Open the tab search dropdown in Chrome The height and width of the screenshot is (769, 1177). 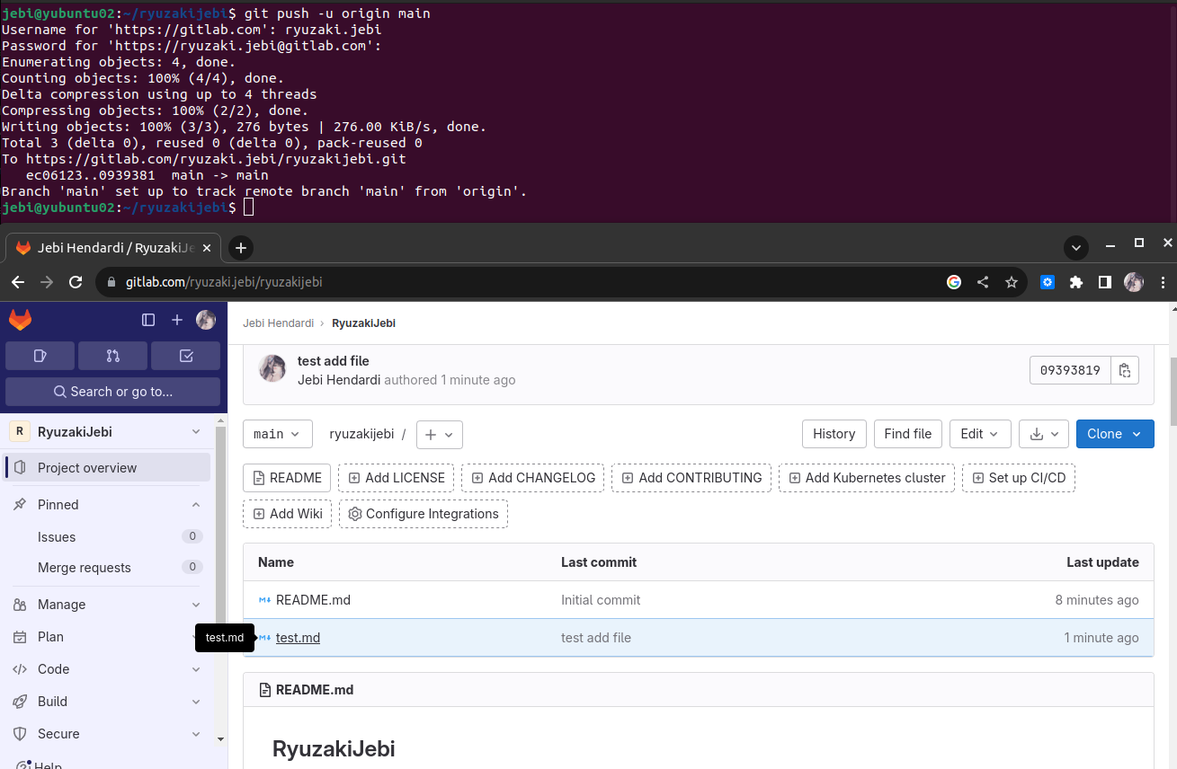click(1075, 248)
